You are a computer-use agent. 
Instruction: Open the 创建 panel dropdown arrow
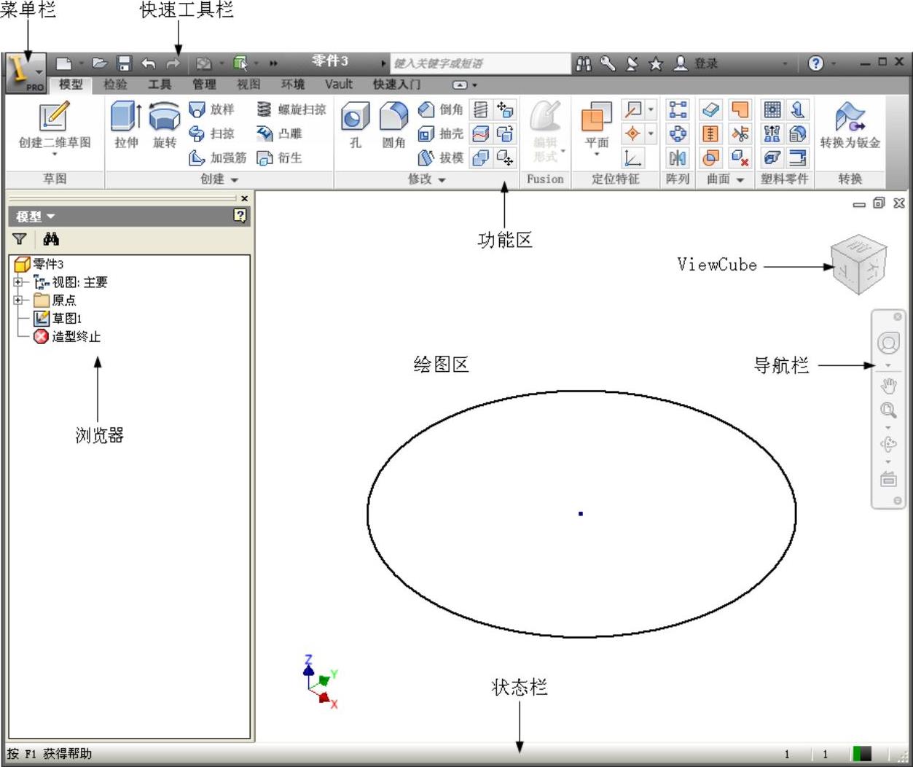pos(235,179)
